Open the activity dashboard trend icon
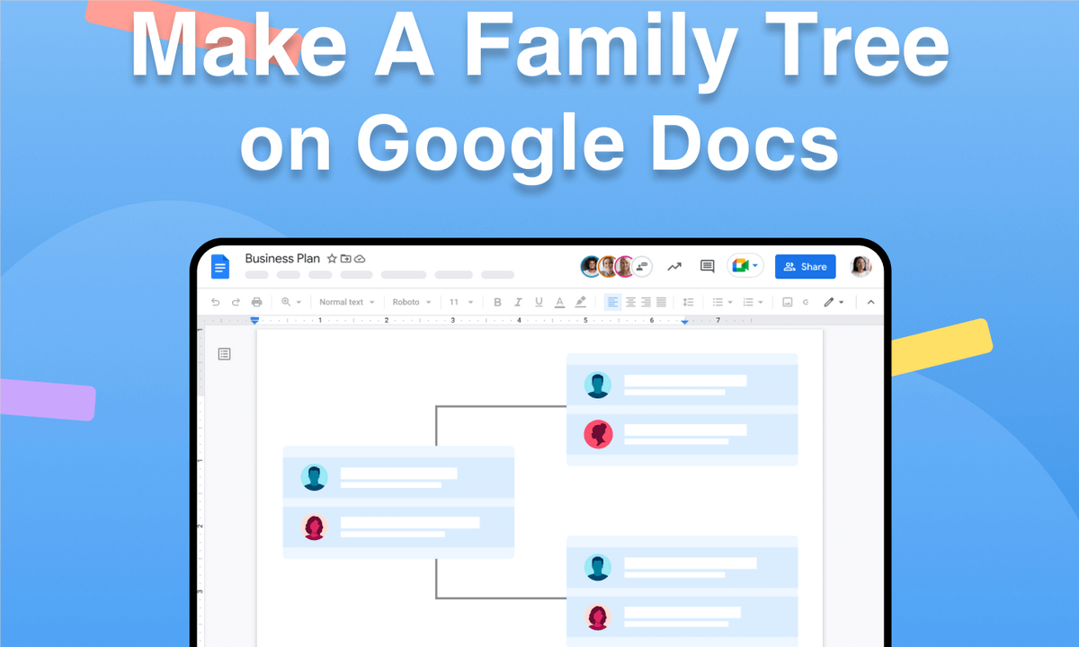Screen dimensions: 1079x647 [674, 266]
